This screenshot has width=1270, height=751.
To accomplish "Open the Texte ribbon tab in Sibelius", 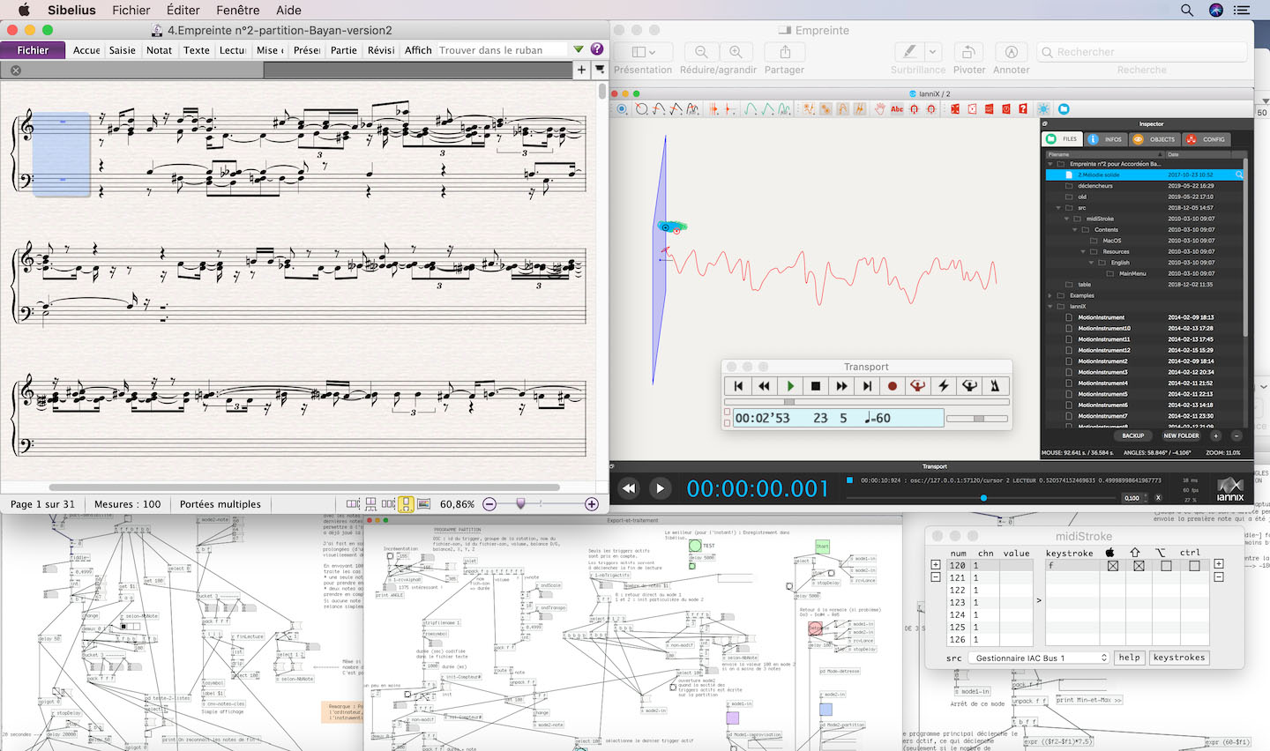I will click(x=197, y=50).
